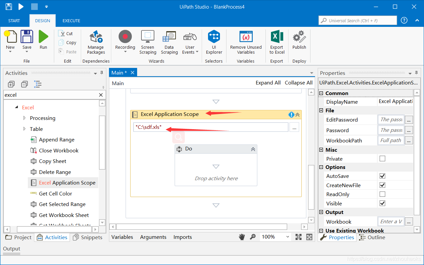Switch to the EXECUTE tab
This screenshot has height=265, width=424.
(71, 21)
